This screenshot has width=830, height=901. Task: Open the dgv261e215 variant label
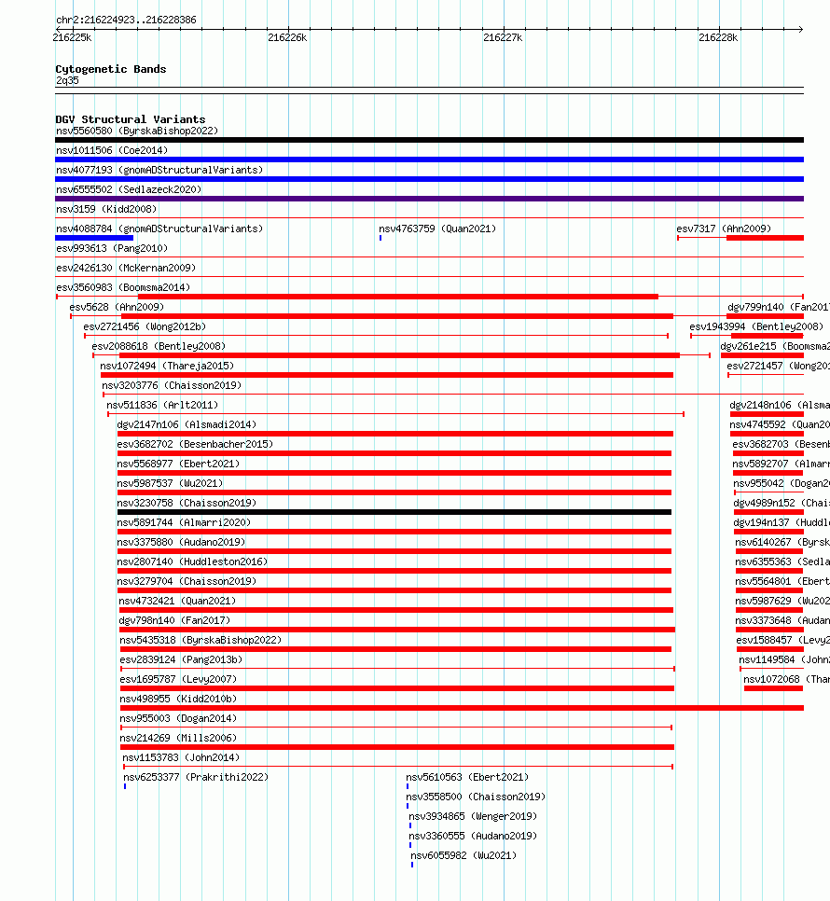tap(775, 346)
